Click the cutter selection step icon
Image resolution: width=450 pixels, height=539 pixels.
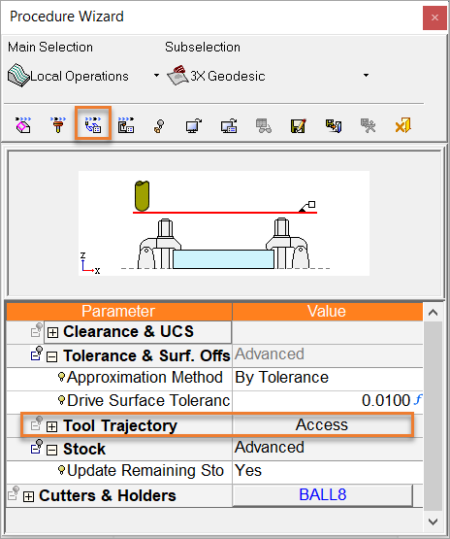58,124
